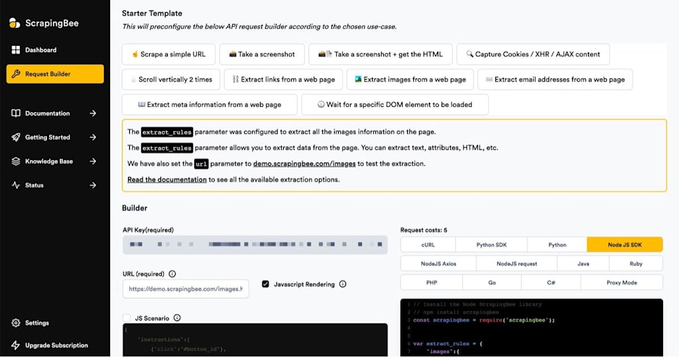Image resolution: width=679 pixels, height=357 pixels.
Task: Click the envelope icon on Extract email addresses
Action: [489, 79]
